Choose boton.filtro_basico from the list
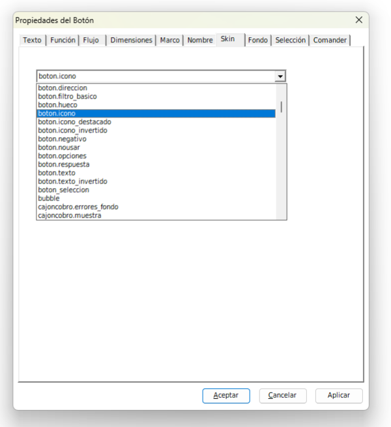The height and width of the screenshot is (427, 391). (x=156, y=97)
